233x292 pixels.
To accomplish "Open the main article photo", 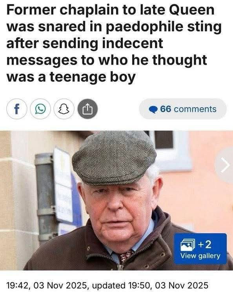I will 116,200.
